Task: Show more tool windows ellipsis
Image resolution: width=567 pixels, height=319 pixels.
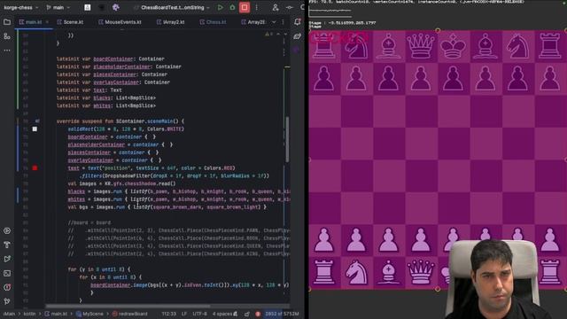Action: click(x=7, y=50)
